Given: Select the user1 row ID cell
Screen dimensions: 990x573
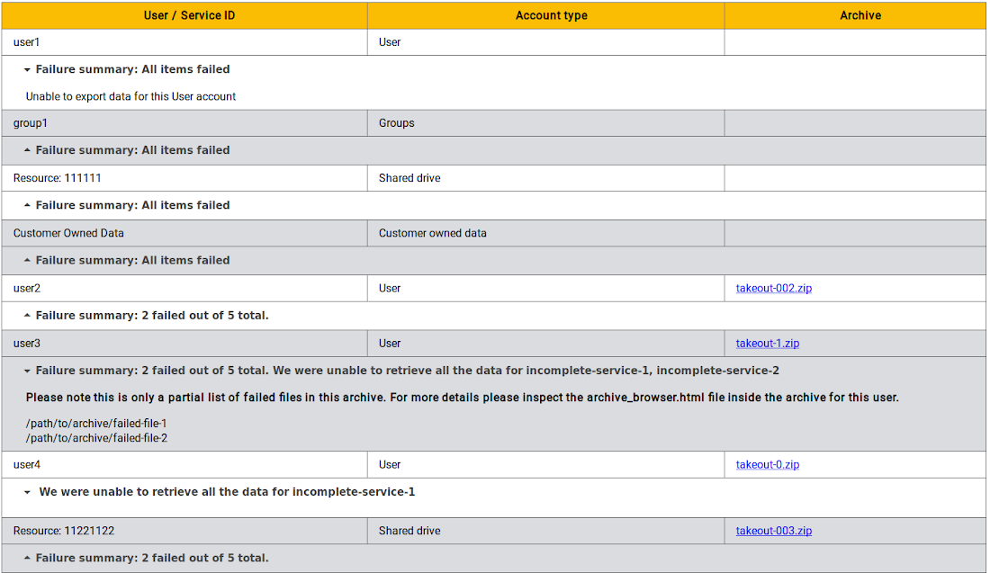Looking at the screenshot, I should 27,42.
